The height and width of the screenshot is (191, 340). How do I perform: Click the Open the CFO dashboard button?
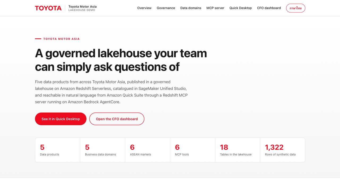pos(117,119)
